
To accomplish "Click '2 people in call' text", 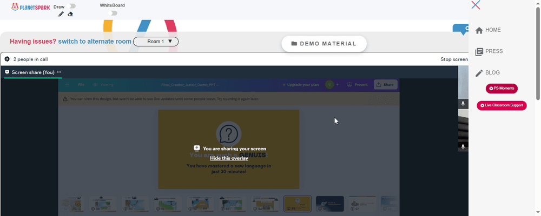I will [31, 59].
